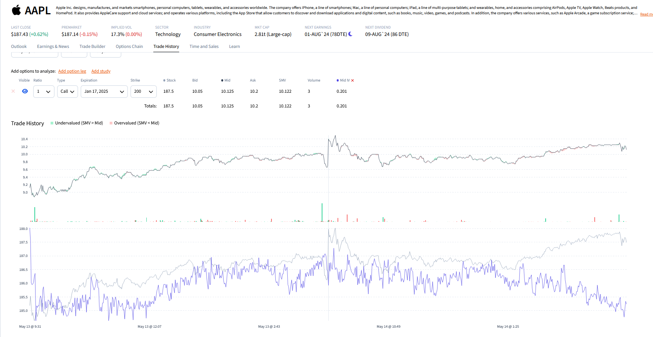The image size is (653, 337).
Task: Click the SMV value in Totals row
Action: [x=285, y=106]
